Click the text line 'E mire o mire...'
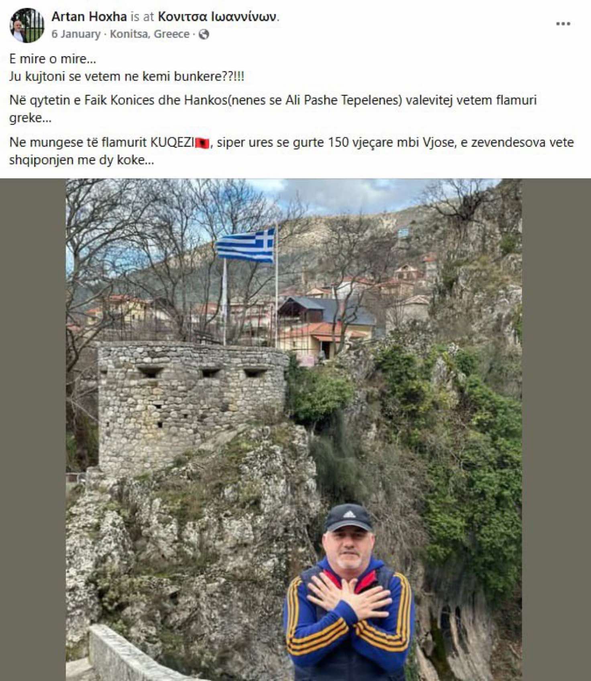Screen dimensions: 591x681 click(x=53, y=59)
